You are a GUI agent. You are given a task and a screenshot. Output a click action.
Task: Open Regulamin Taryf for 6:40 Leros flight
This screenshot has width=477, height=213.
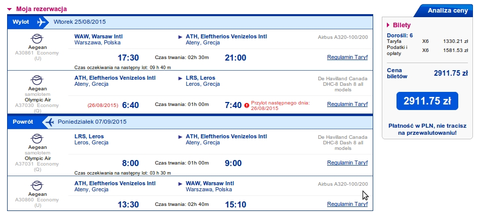click(x=347, y=104)
